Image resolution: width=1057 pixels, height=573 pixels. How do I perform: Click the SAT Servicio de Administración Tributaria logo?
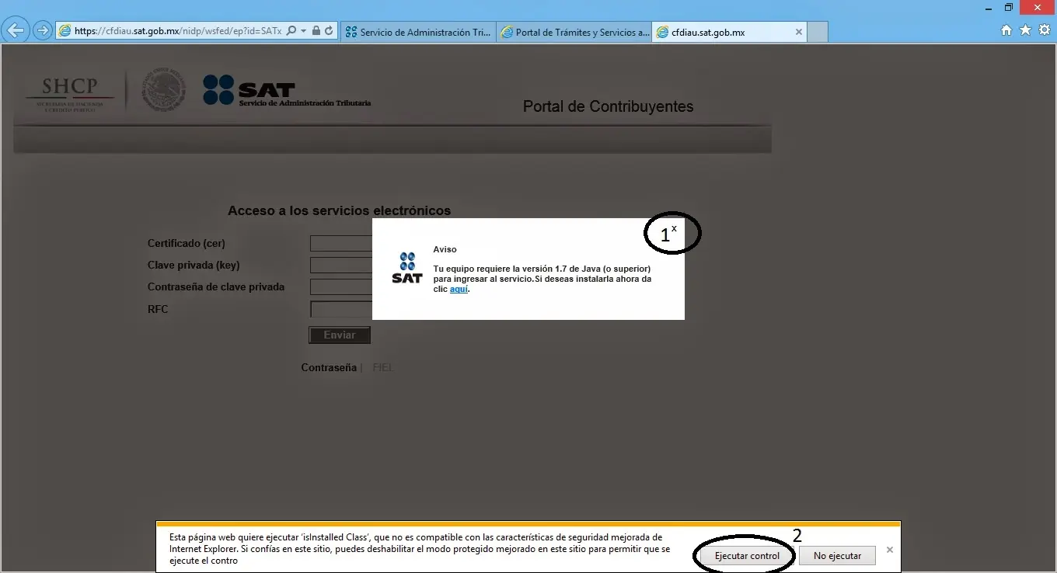(287, 91)
